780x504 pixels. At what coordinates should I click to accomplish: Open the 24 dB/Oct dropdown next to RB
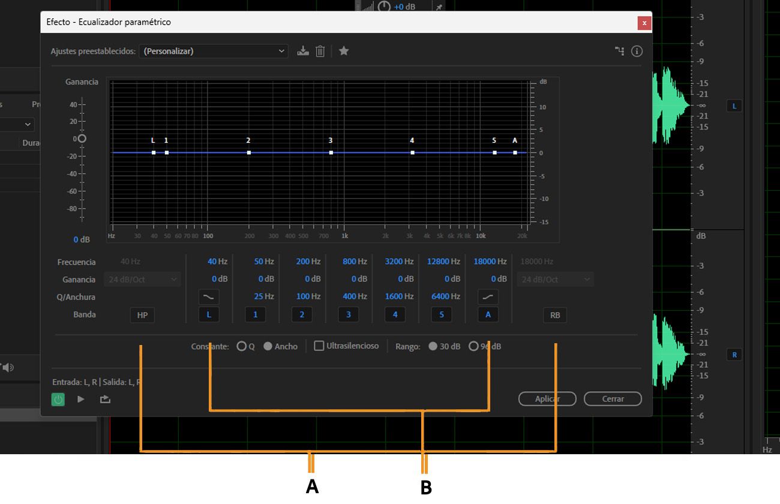555,279
